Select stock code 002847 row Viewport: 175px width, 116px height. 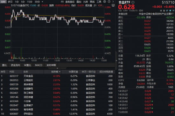(x=57, y=105)
